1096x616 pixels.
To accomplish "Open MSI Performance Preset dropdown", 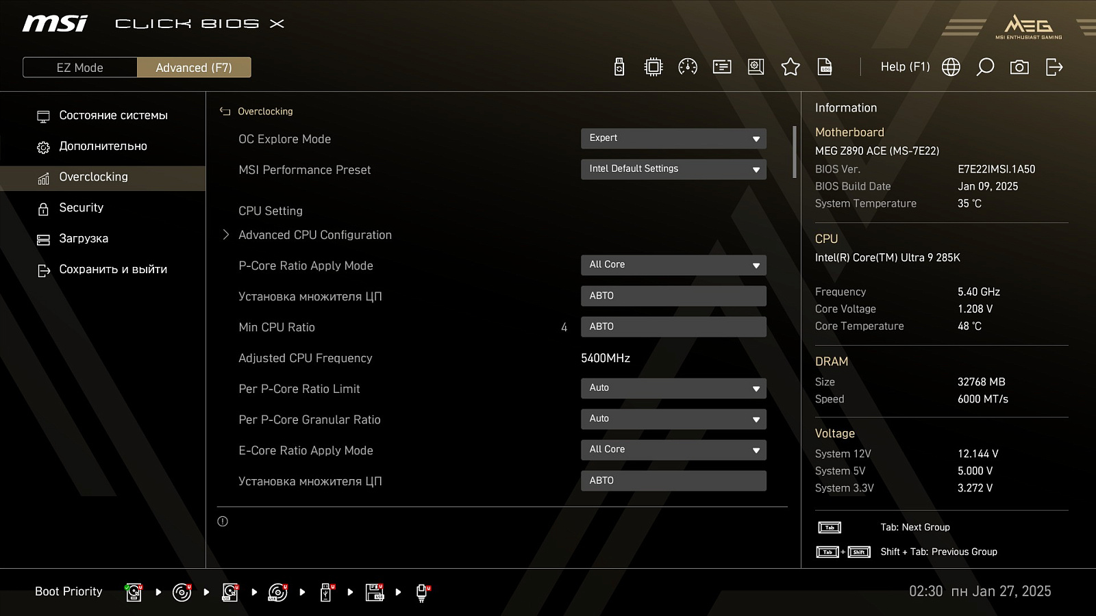I will coord(673,169).
